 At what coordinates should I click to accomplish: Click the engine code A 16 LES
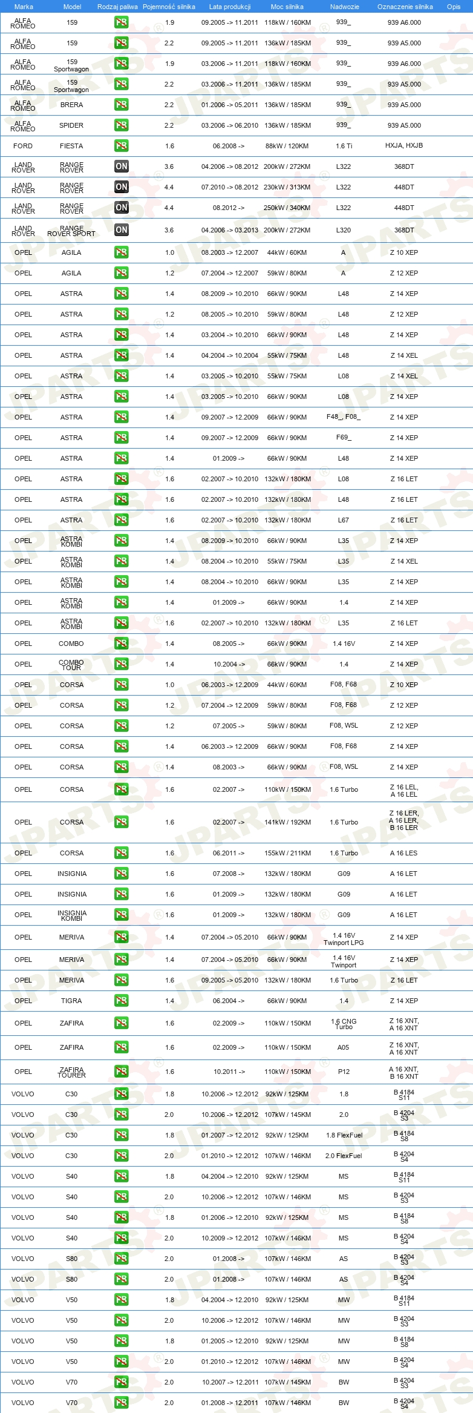click(x=404, y=853)
